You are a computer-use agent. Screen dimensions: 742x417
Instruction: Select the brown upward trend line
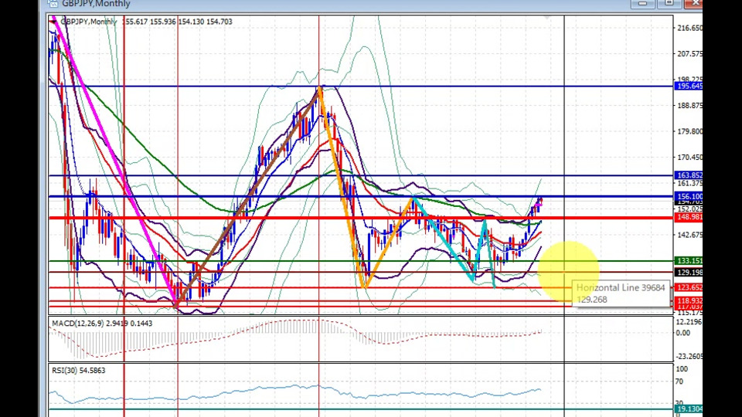coord(247,198)
